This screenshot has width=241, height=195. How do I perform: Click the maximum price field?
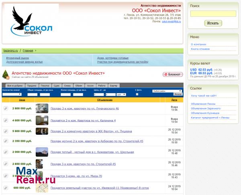pos(111,95)
